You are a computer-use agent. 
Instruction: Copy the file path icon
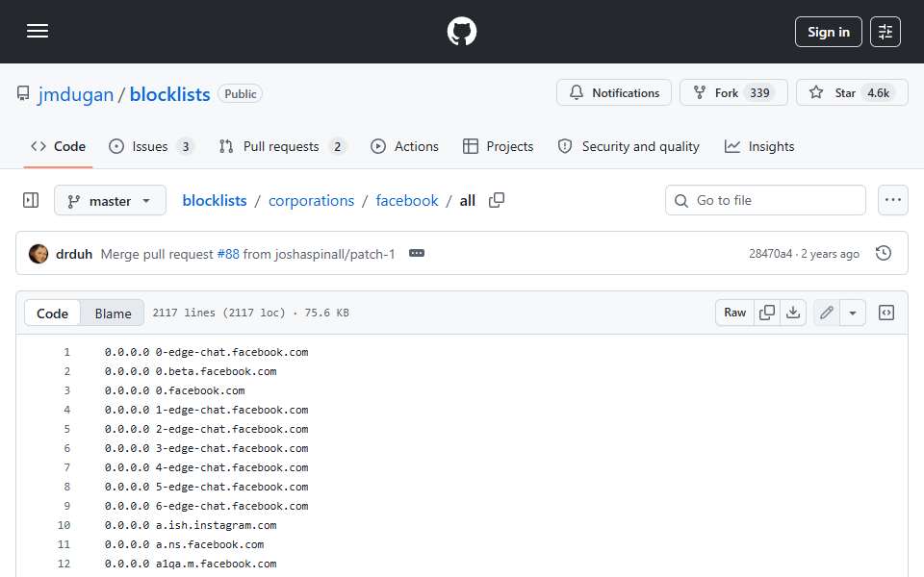pos(497,200)
